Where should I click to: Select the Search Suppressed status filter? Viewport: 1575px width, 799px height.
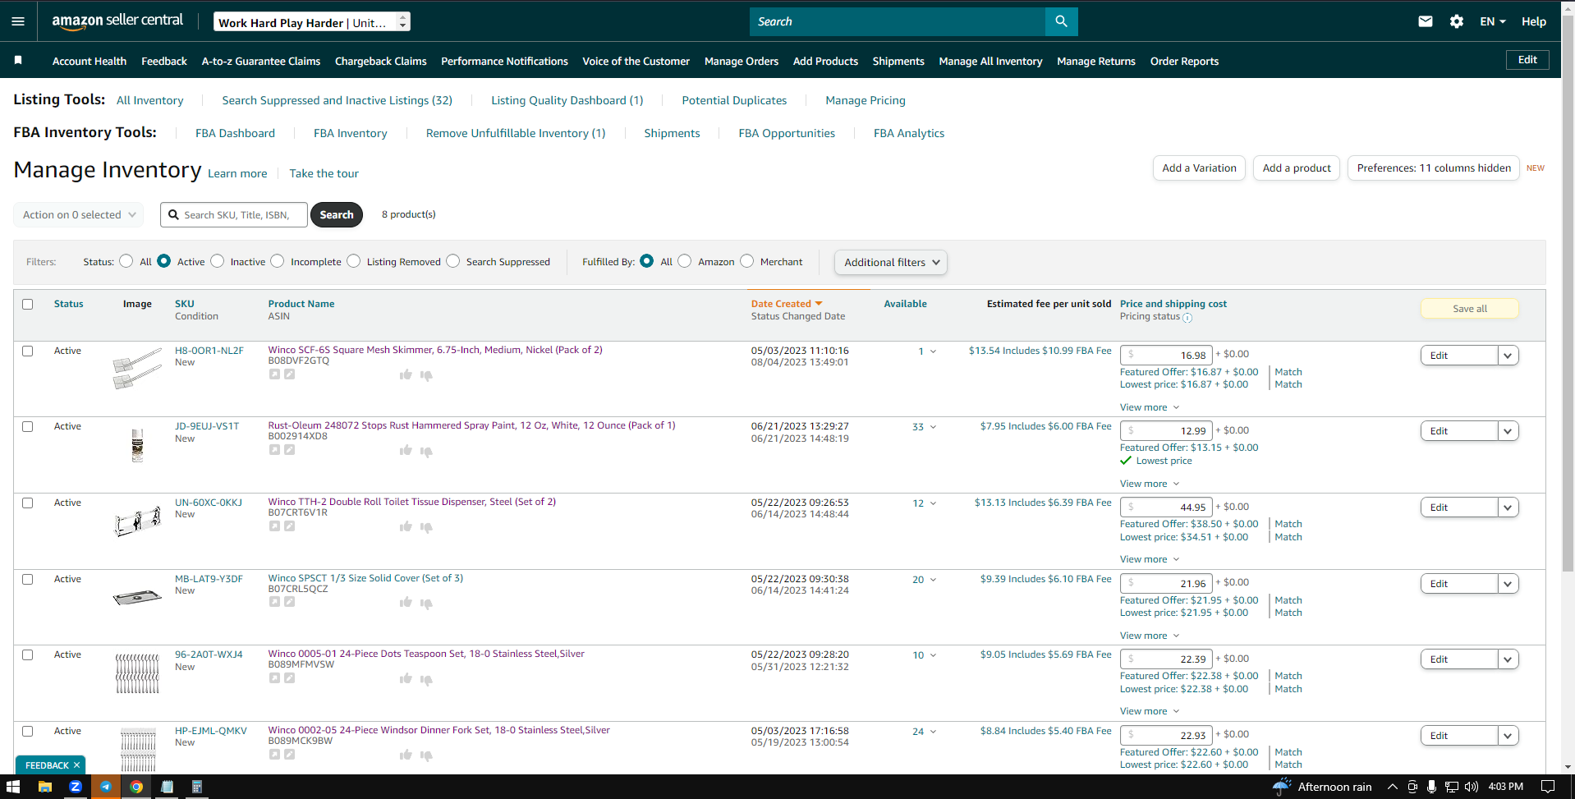[452, 261]
